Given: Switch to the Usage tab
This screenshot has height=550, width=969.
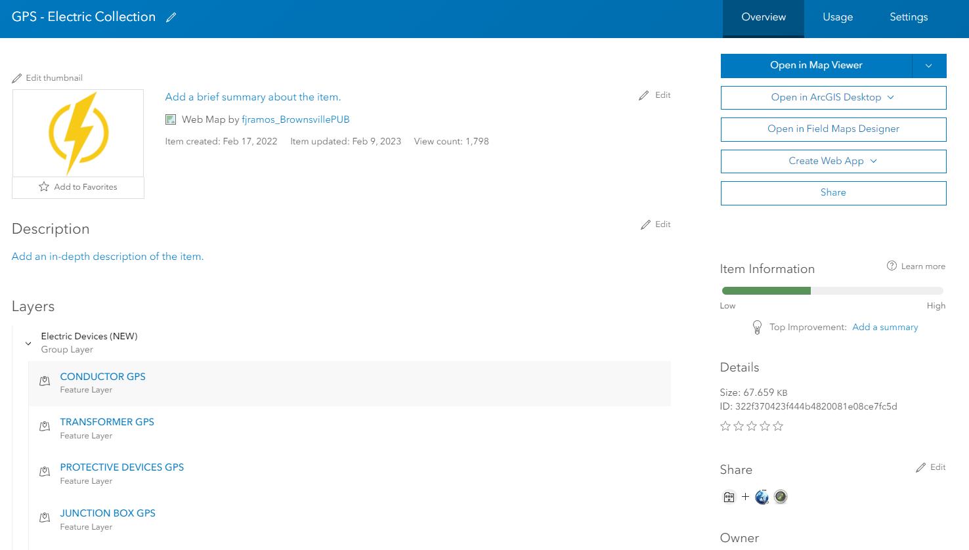Looking at the screenshot, I should point(838,17).
